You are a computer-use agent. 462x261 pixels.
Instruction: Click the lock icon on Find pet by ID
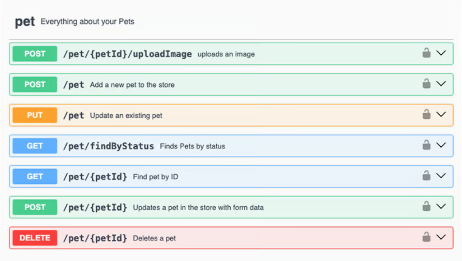[426, 176]
